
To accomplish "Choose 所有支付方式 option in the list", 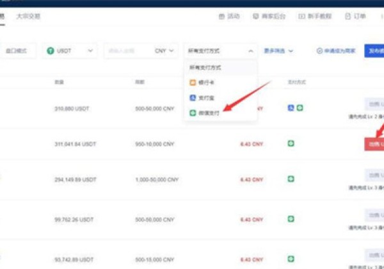I will click(221, 67).
